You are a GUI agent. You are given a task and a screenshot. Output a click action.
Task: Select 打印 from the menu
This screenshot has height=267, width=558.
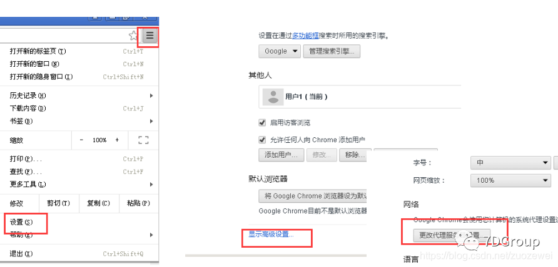79,158
